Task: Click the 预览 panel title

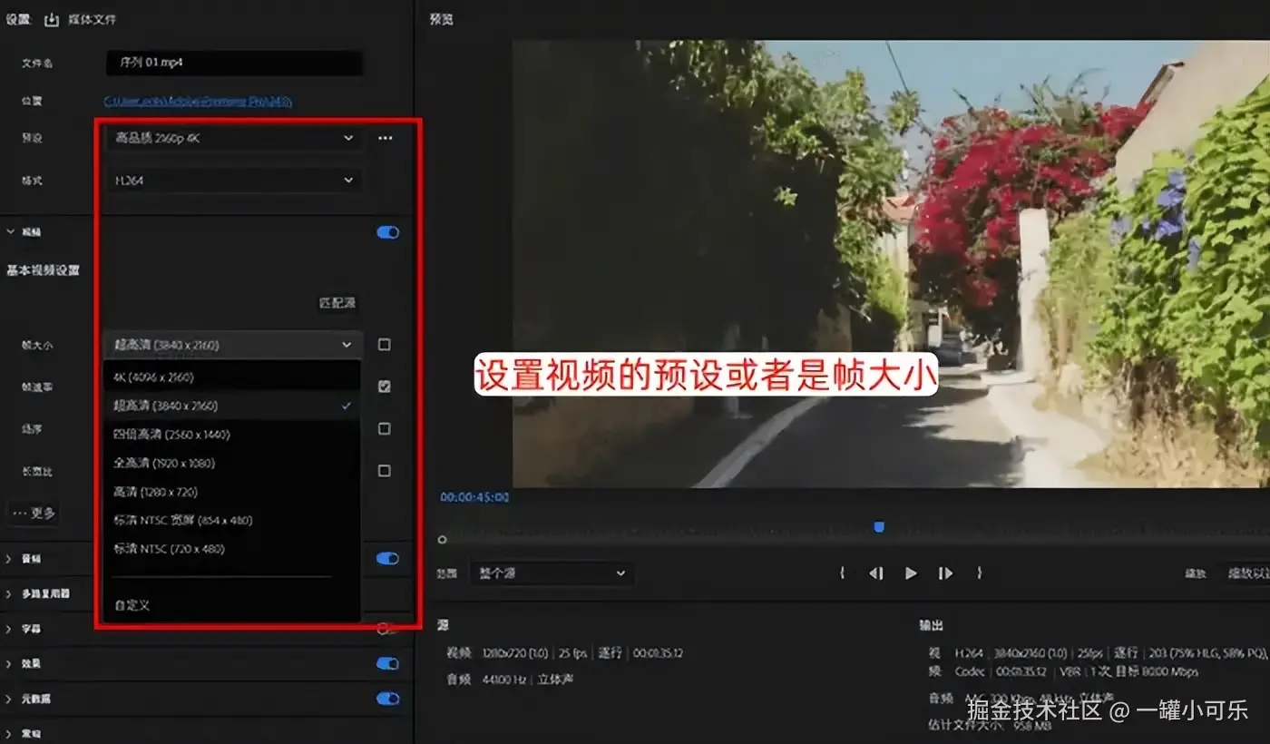Action: (x=442, y=19)
